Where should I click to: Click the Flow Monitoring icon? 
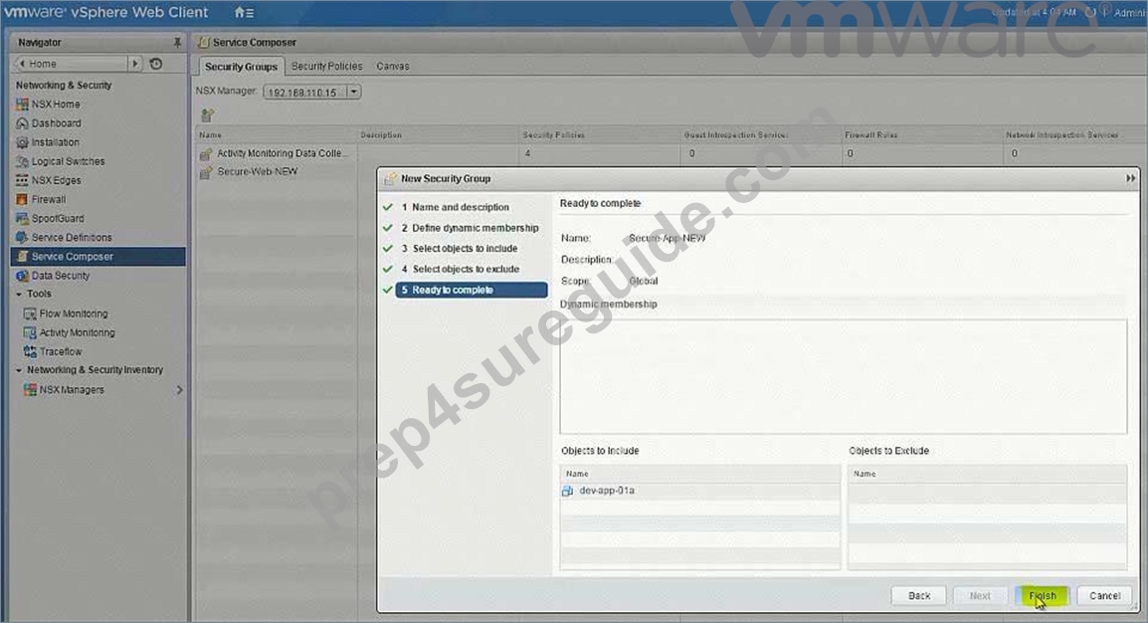(30, 313)
